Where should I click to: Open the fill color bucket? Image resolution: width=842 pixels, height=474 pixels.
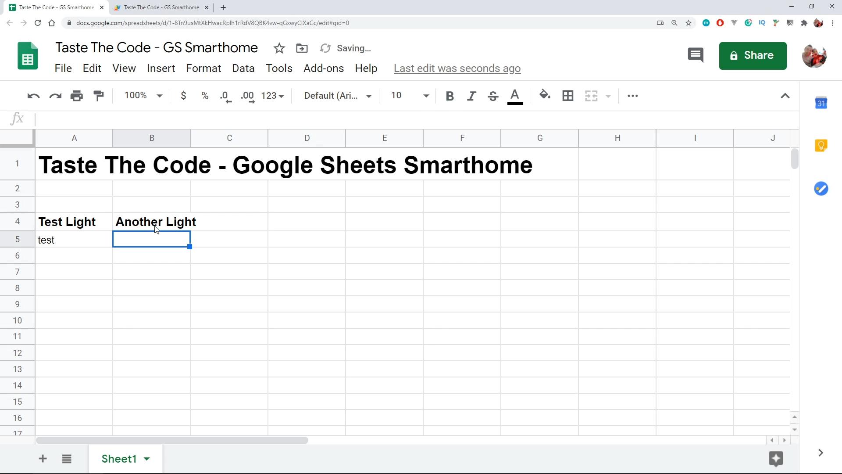[545, 95]
